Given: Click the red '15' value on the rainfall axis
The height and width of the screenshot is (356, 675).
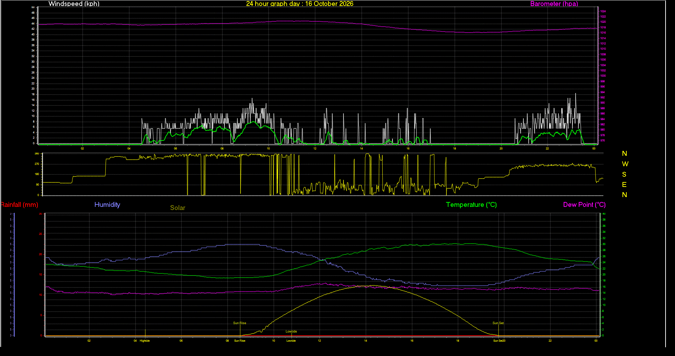Looking at the screenshot, I should [x=41, y=275].
